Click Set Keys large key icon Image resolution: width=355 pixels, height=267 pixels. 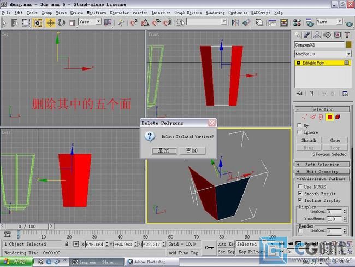209,248
